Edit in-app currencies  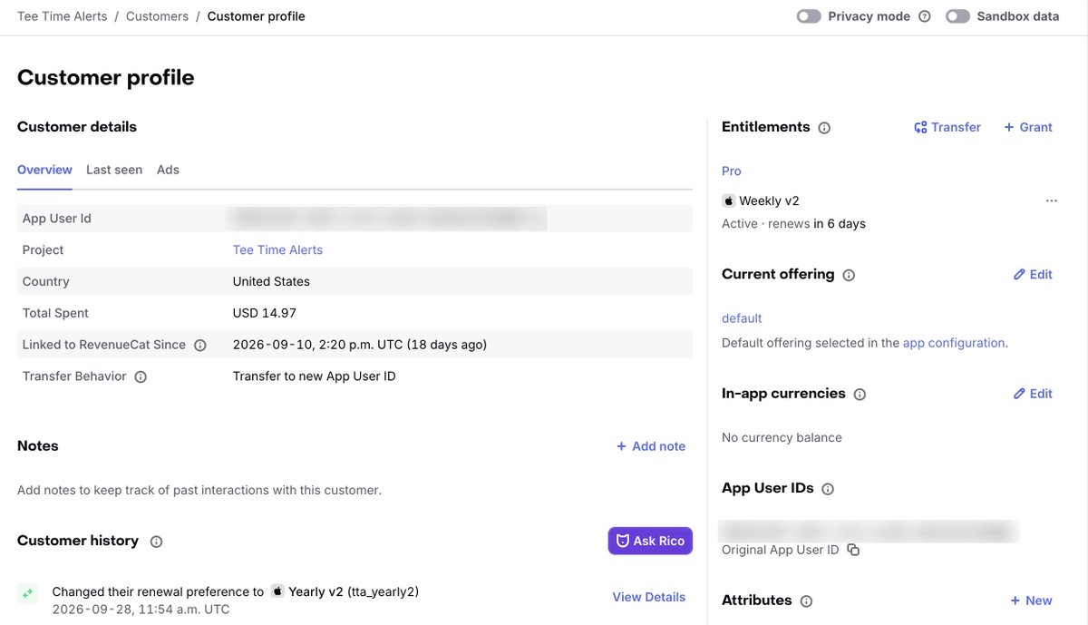tap(1033, 394)
